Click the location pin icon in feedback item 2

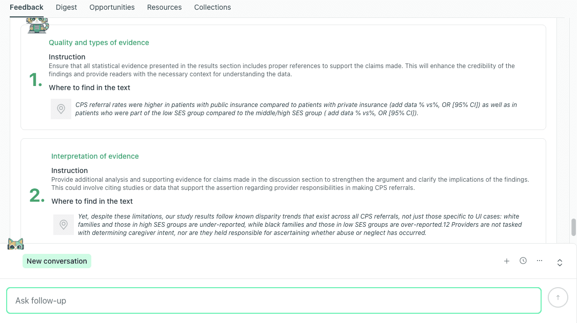pyautogui.click(x=64, y=224)
